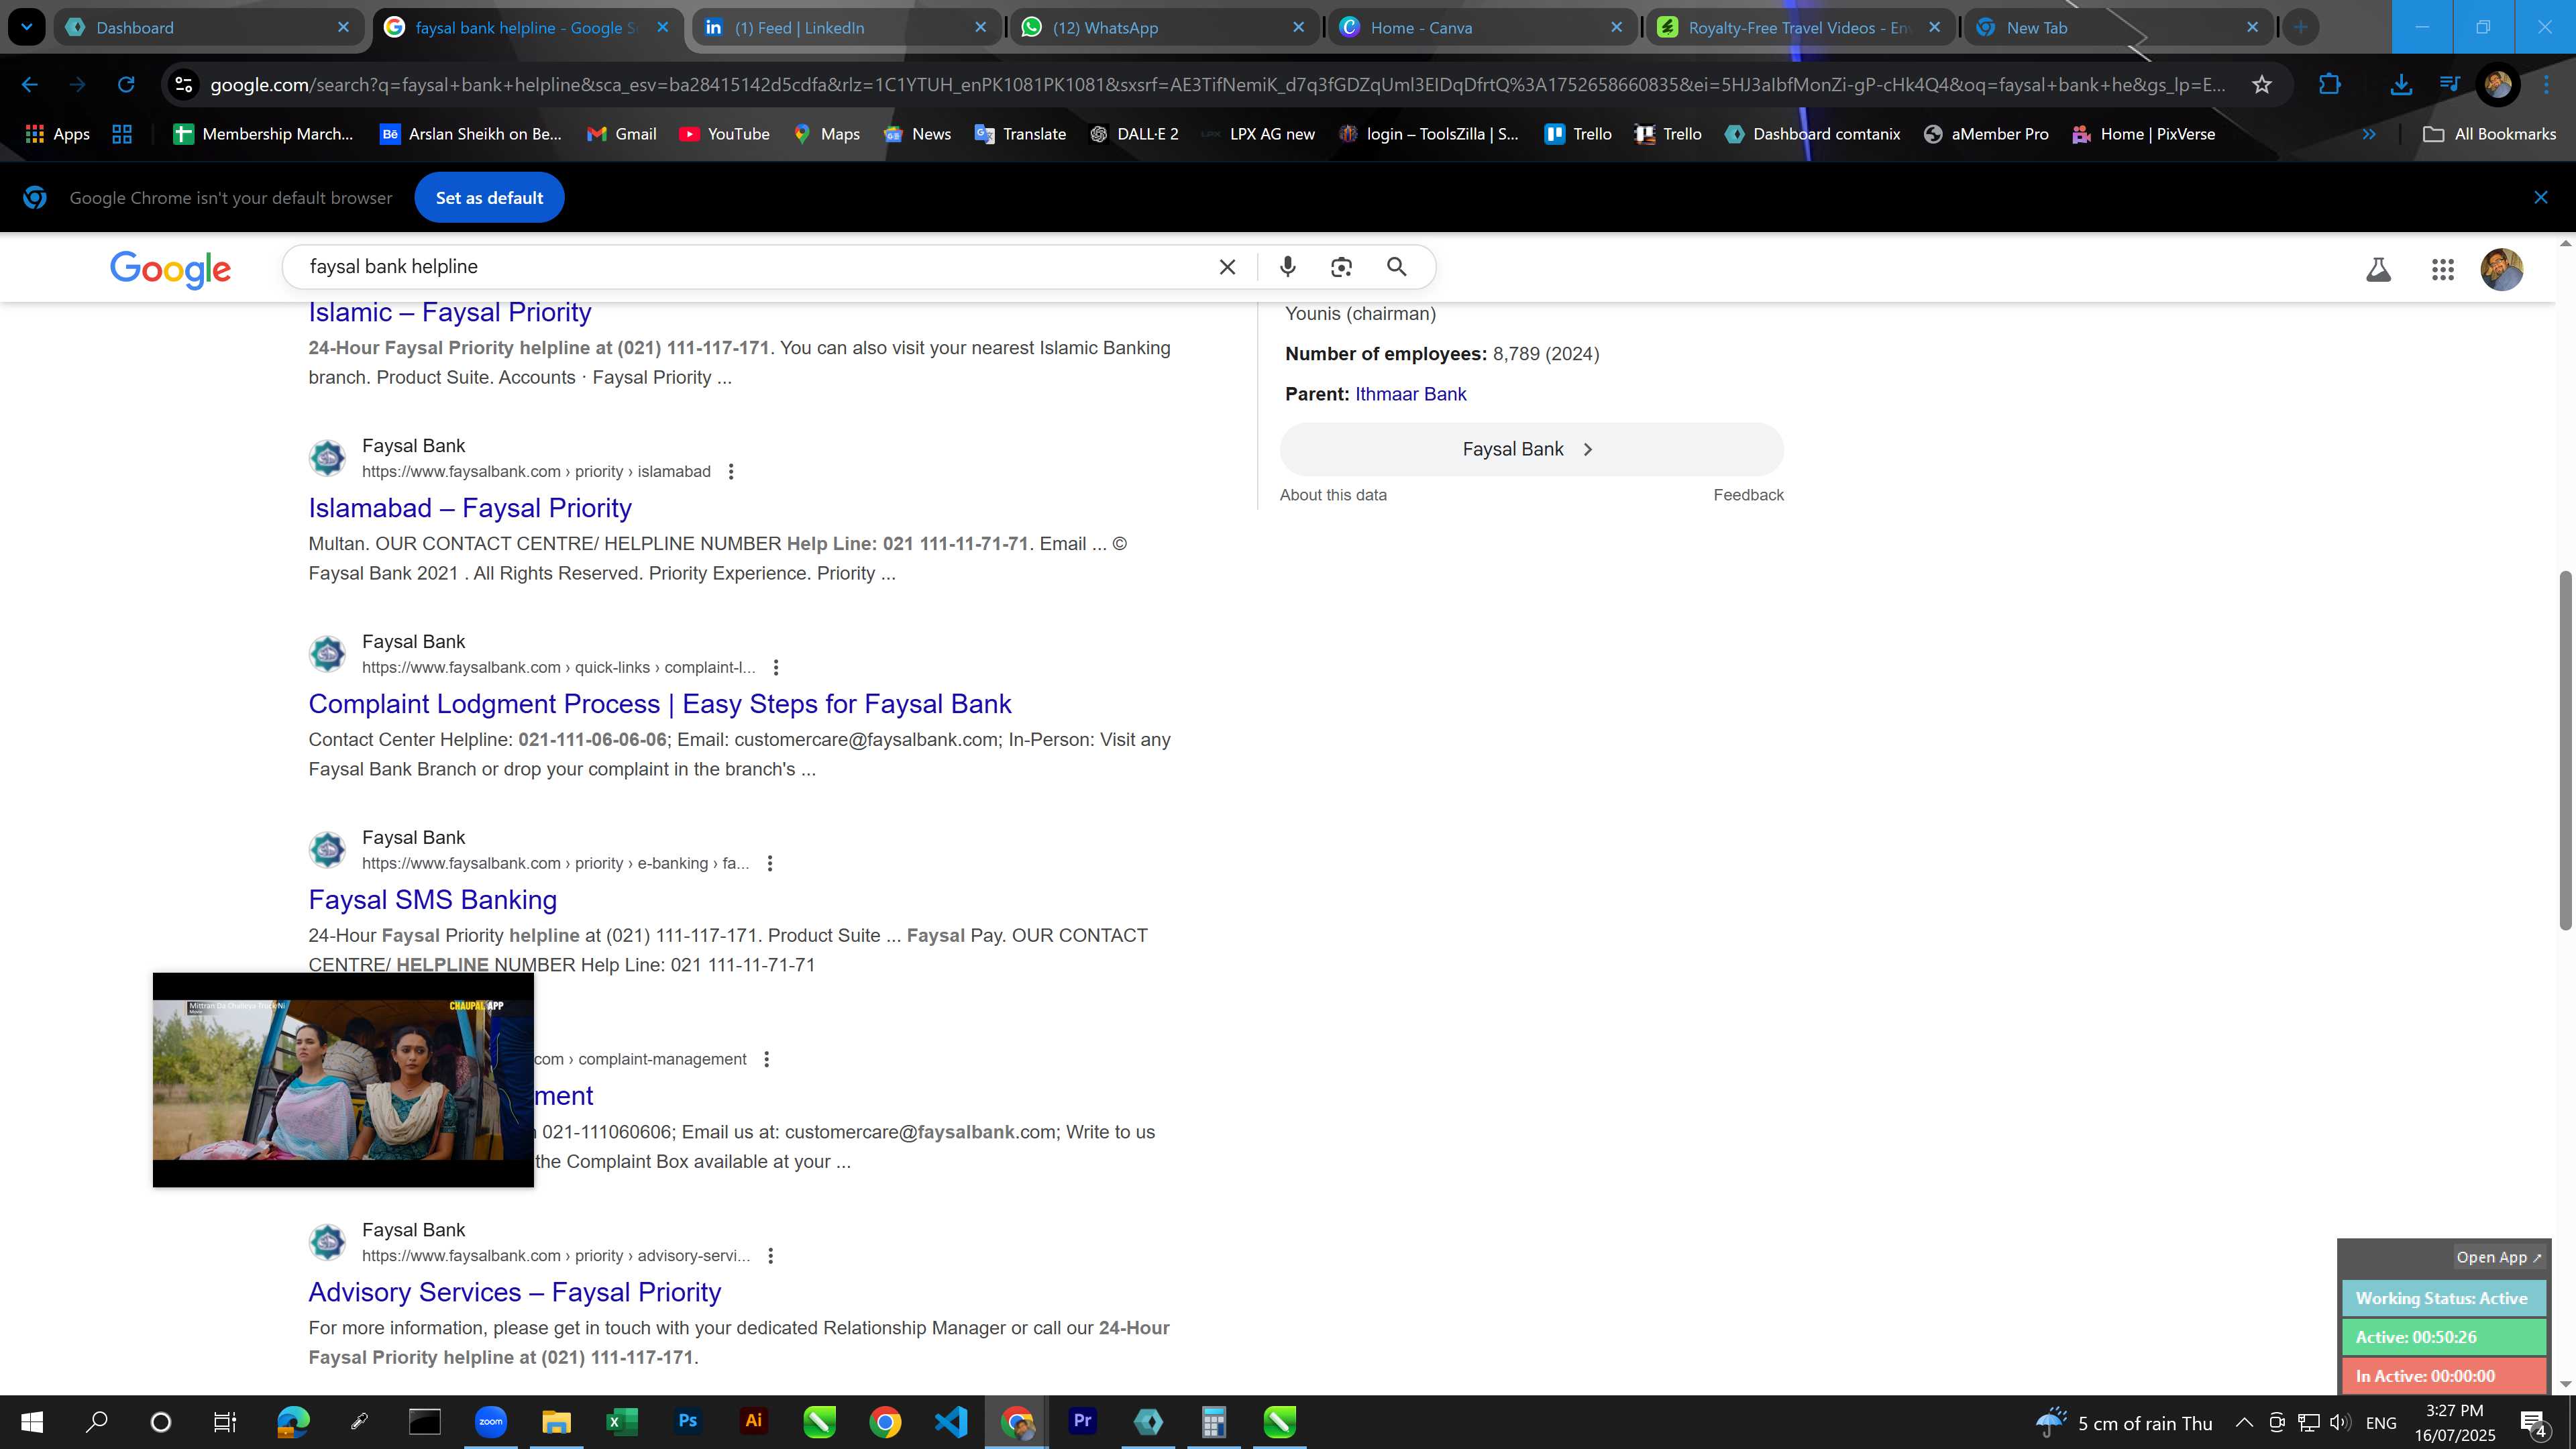The height and width of the screenshot is (1449, 2576).
Task: Open the Complaint Lodgment Process result
Action: tap(660, 704)
